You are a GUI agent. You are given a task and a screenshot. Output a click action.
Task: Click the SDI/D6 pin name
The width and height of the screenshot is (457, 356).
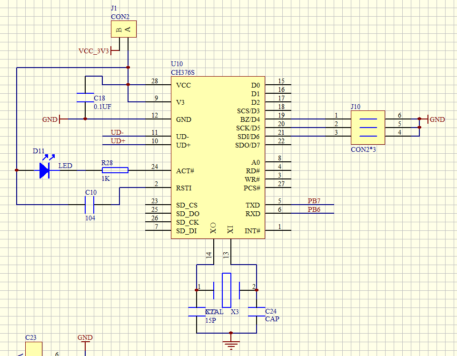click(248, 137)
